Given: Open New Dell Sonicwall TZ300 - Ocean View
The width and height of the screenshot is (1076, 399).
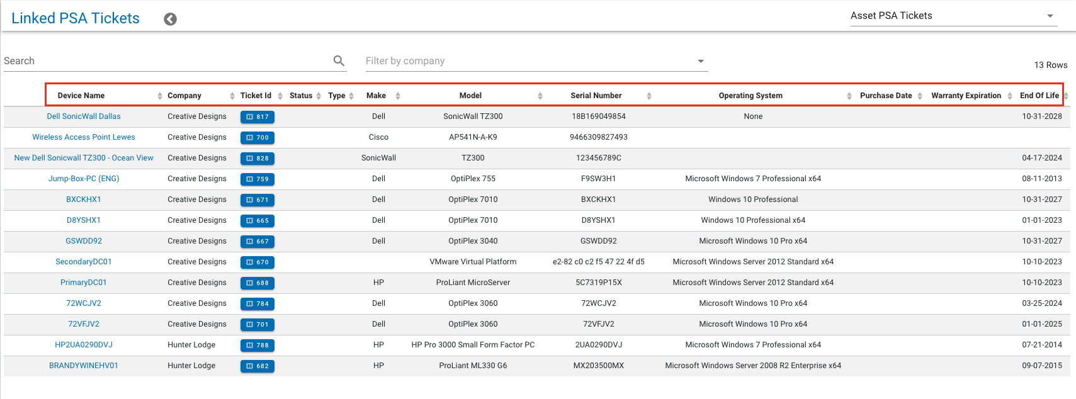Looking at the screenshot, I should (x=84, y=158).
